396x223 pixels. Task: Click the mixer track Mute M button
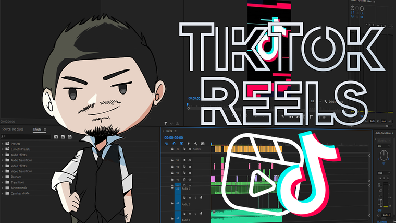tap(380, 178)
